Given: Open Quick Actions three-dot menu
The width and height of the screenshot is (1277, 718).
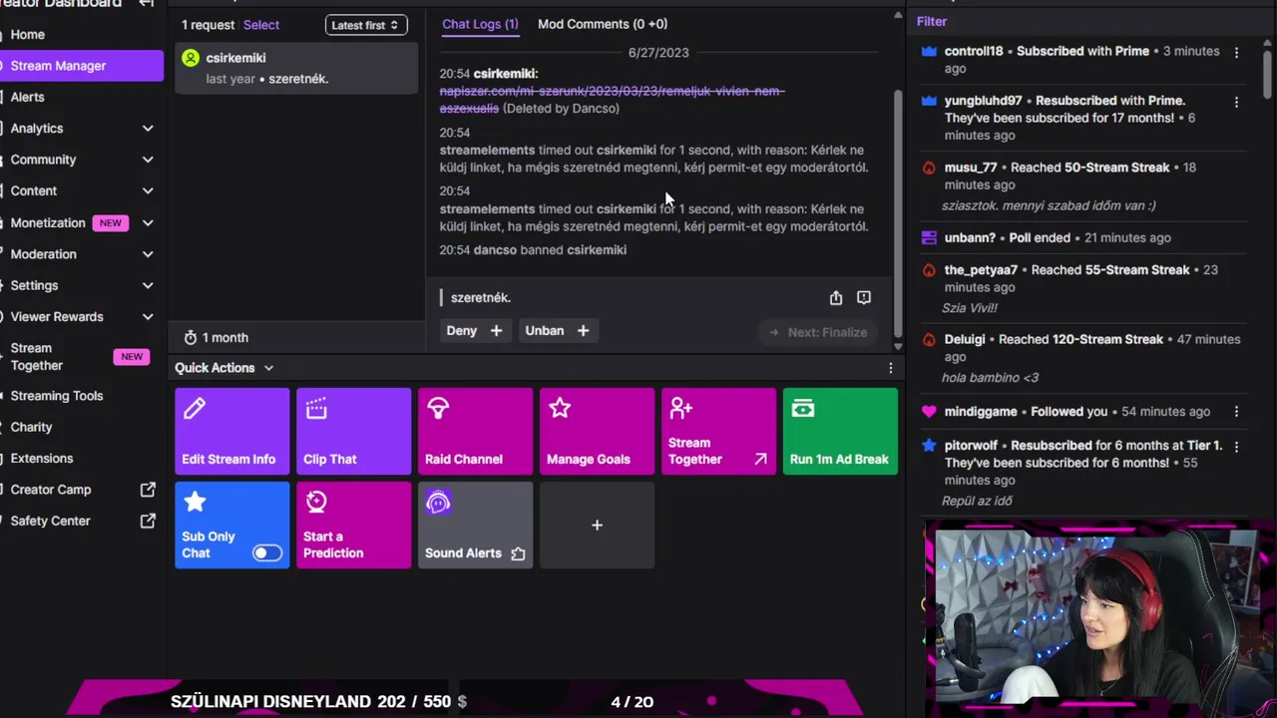Looking at the screenshot, I should coord(891,368).
